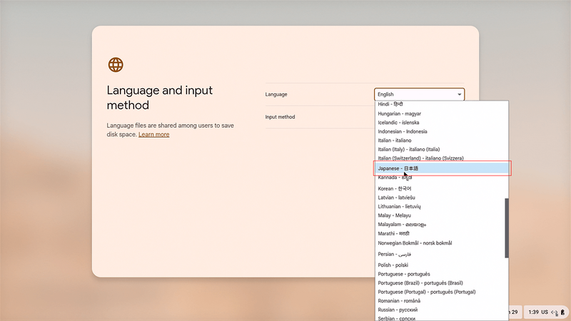Choose Portuguese - português option

pyautogui.click(x=441, y=274)
